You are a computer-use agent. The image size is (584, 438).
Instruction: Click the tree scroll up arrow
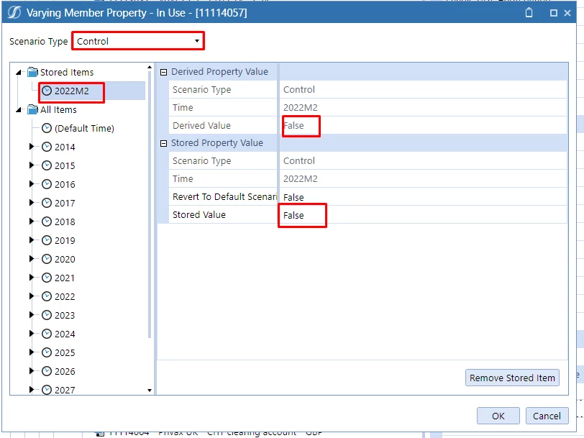coord(150,68)
